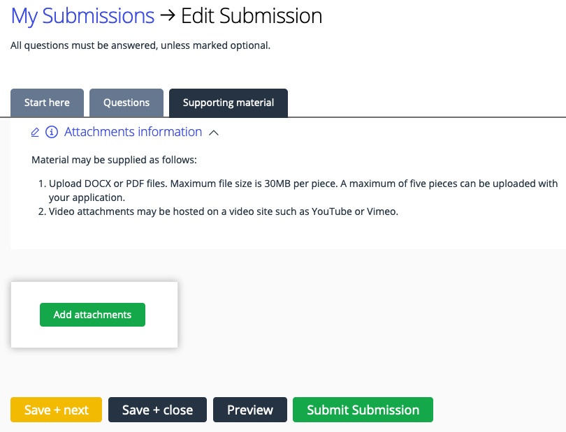This screenshot has height=432, width=566.
Task: Click the green Add attachments button
Action: pos(92,315)
